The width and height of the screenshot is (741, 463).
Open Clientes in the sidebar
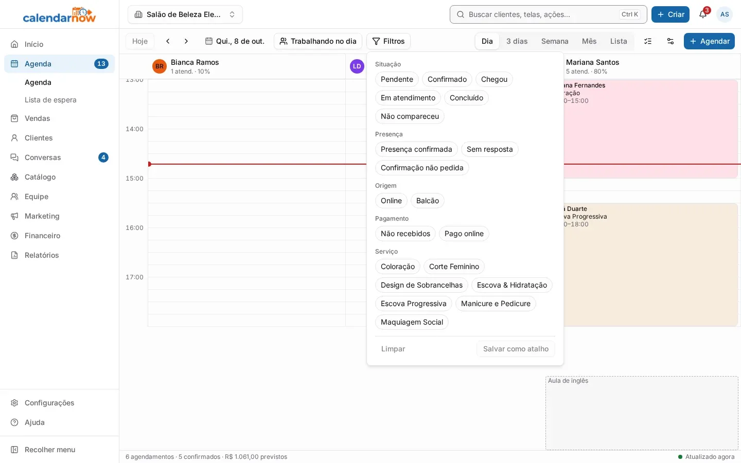coord(59,138)
